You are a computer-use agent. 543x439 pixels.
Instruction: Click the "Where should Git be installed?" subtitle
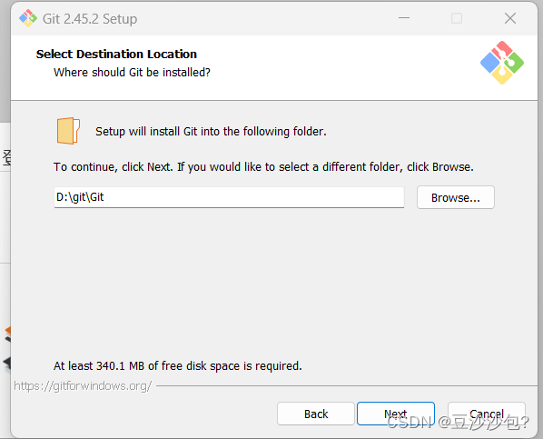132,72
